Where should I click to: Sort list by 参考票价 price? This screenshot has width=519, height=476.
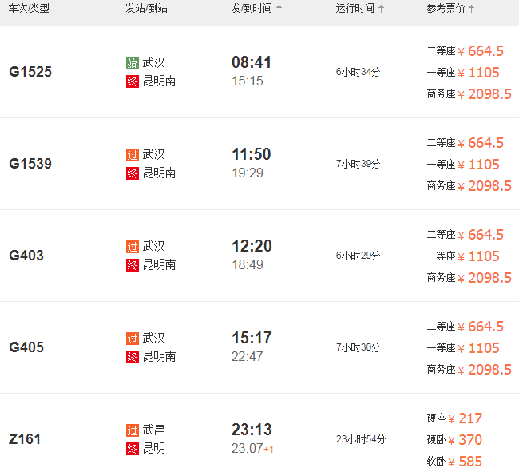472,9
